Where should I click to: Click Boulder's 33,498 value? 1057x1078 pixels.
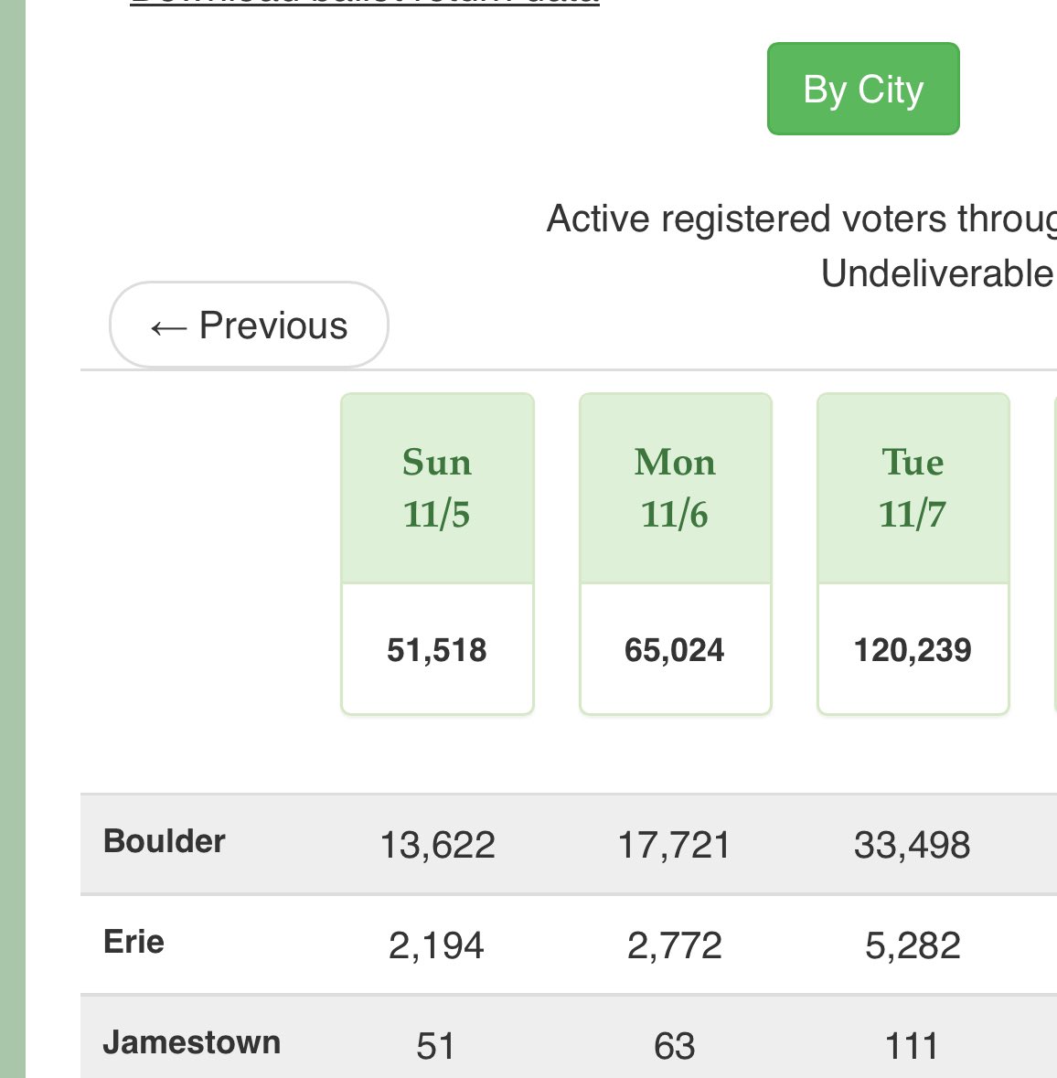(x=912, y=845)
